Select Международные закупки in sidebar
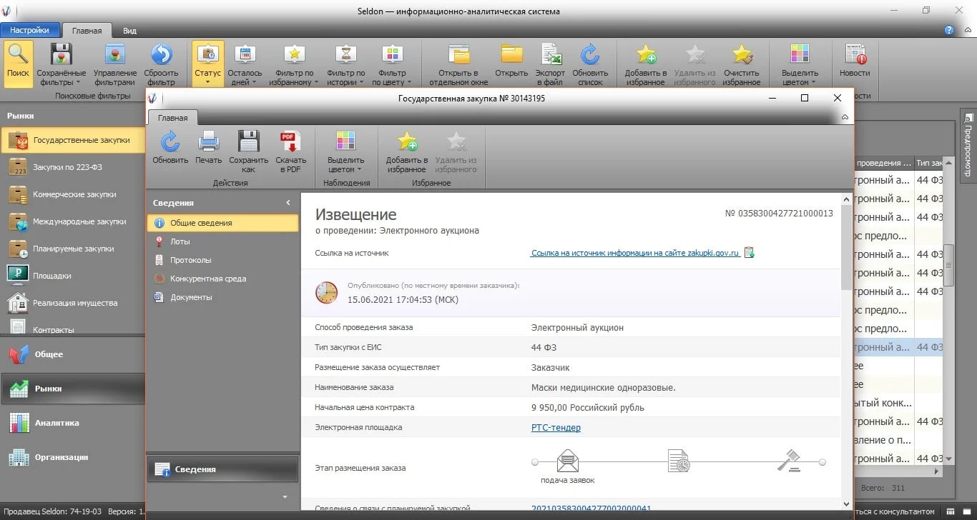 click(x=73, y=222)
